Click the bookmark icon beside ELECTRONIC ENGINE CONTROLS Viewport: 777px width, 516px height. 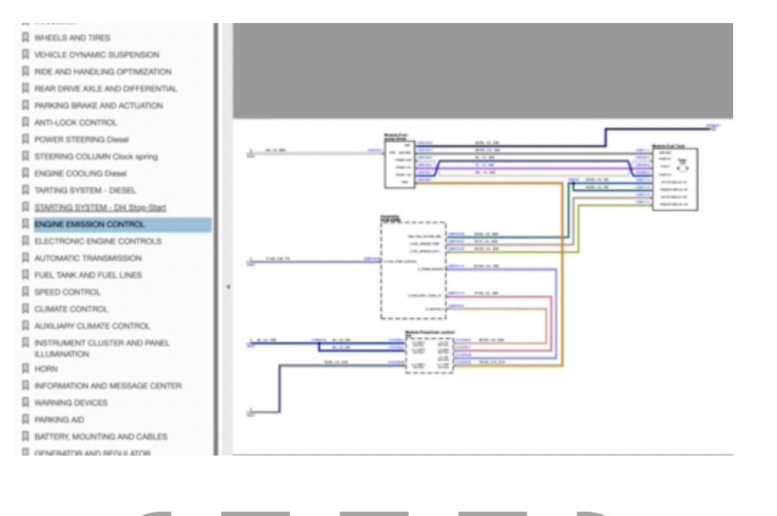click(26, 241)
